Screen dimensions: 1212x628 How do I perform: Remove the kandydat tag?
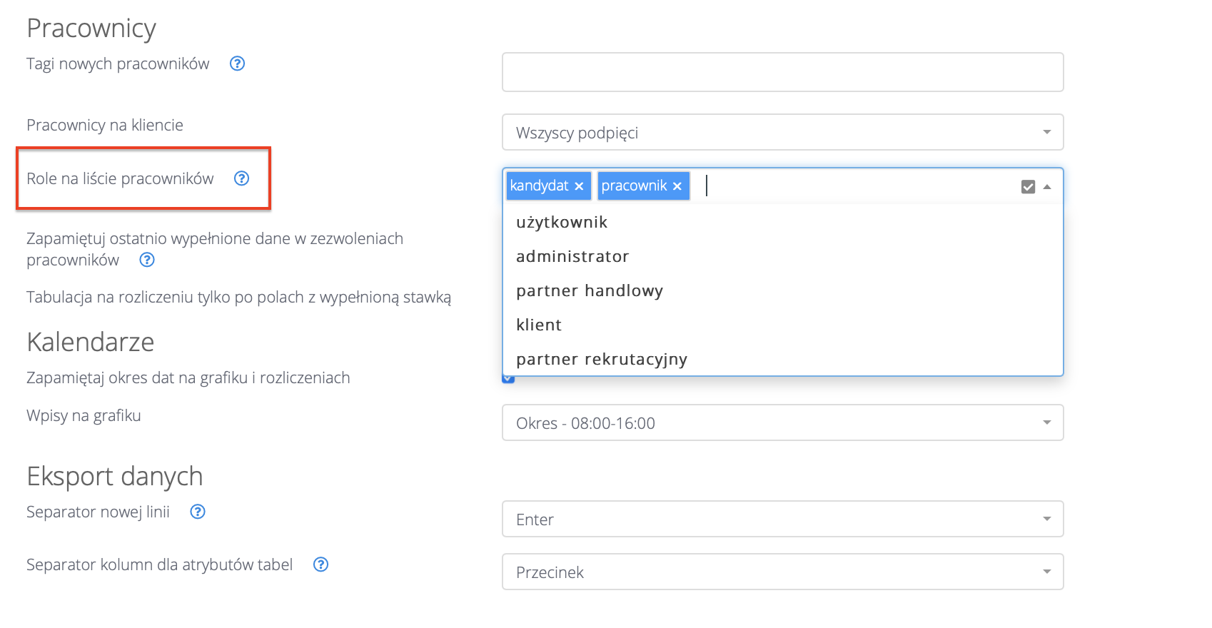click(579, 186)
